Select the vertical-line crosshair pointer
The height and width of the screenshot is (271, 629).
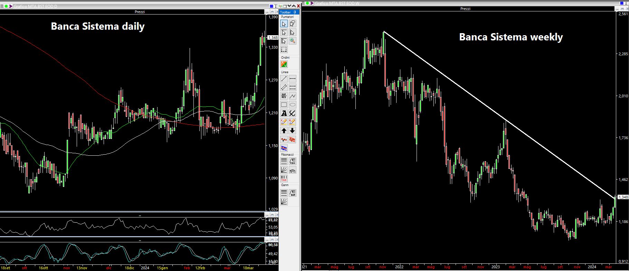tap(292, 32)
